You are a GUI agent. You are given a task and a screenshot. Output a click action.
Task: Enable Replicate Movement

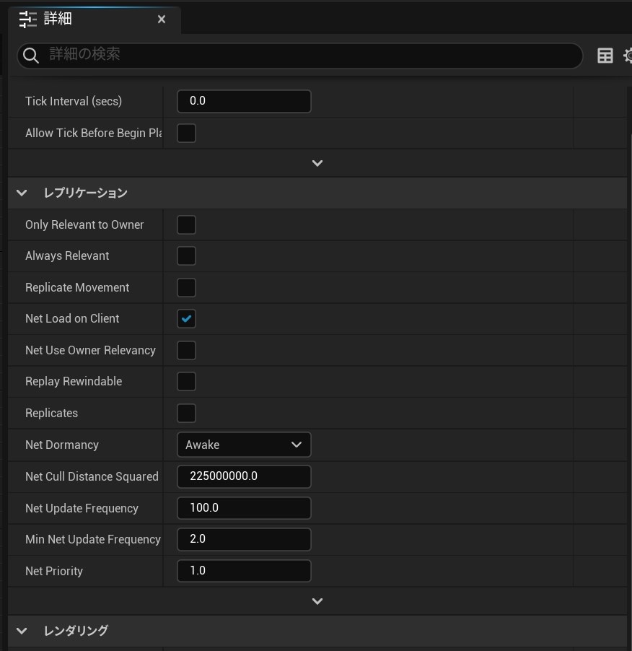pos(186,287)
